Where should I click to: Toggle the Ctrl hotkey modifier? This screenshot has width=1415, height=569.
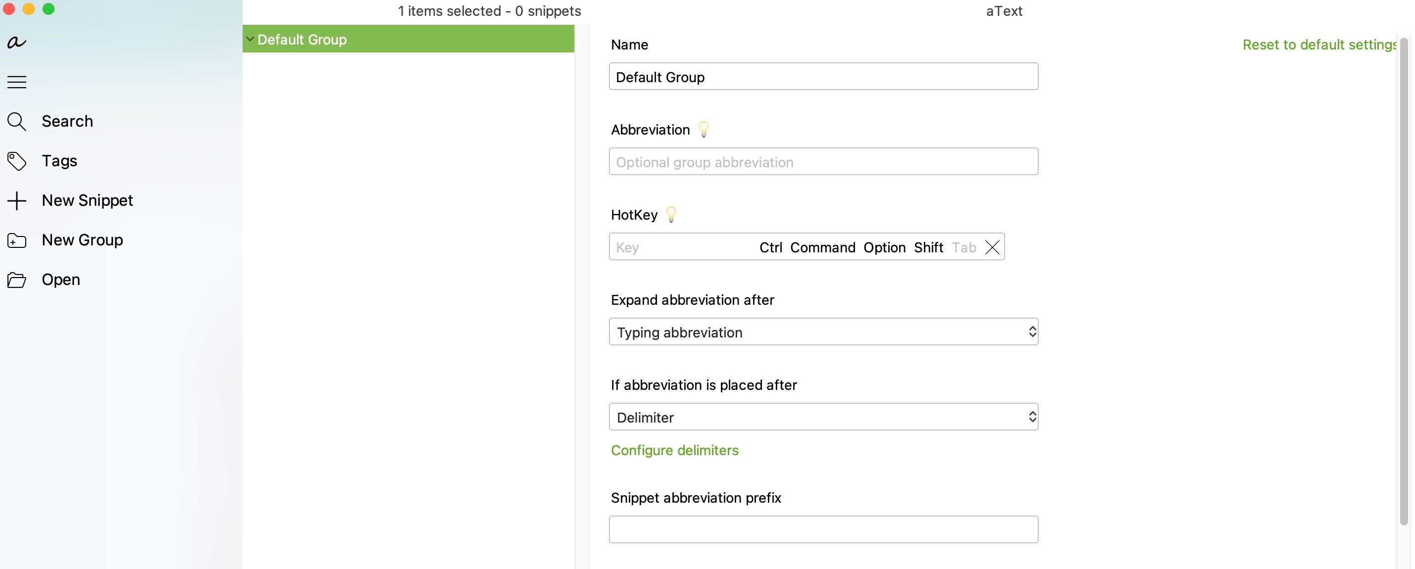tap(771, 247)
